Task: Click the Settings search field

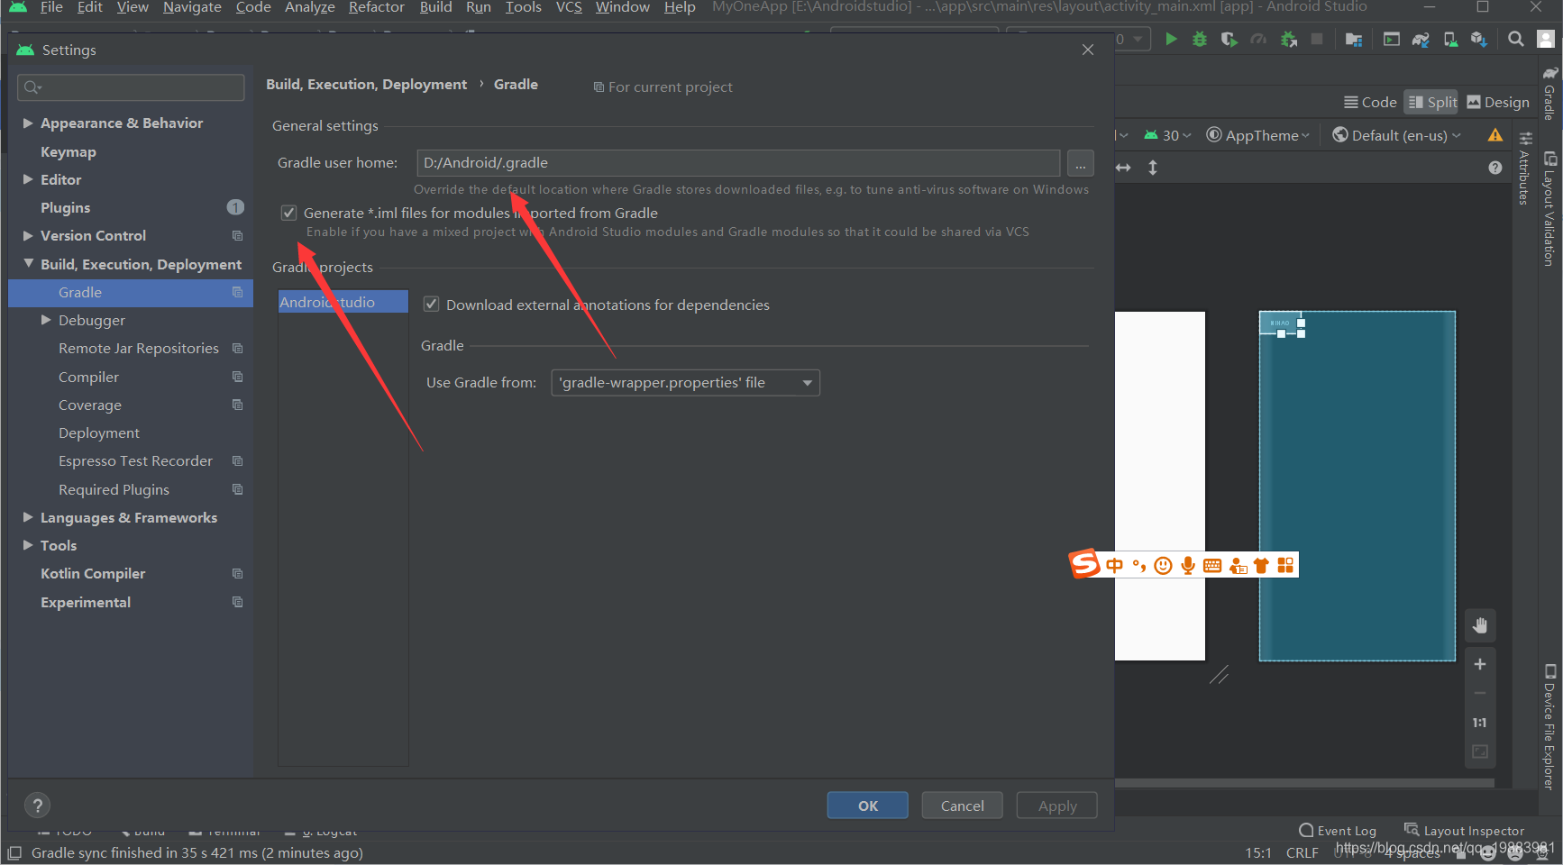Action: (131, 87)
